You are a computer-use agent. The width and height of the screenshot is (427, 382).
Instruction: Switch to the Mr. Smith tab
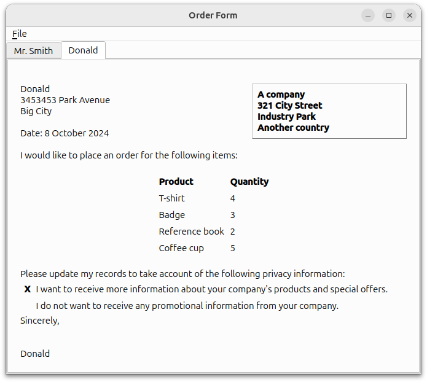point(33,51)
